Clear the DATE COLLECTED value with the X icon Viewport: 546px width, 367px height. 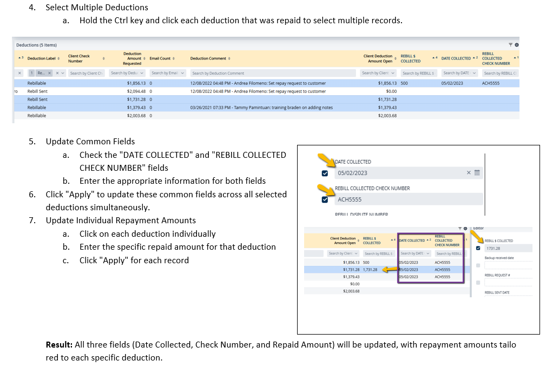coord(469,173)
